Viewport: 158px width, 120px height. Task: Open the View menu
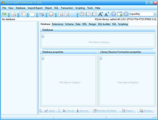coord(11,8)
